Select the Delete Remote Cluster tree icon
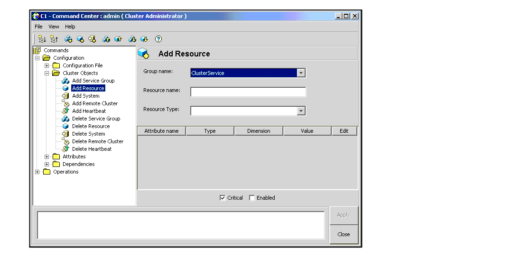 (x=66, y=141)
